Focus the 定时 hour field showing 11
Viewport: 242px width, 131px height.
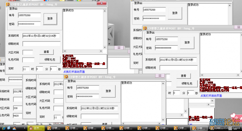pos(26,69)
